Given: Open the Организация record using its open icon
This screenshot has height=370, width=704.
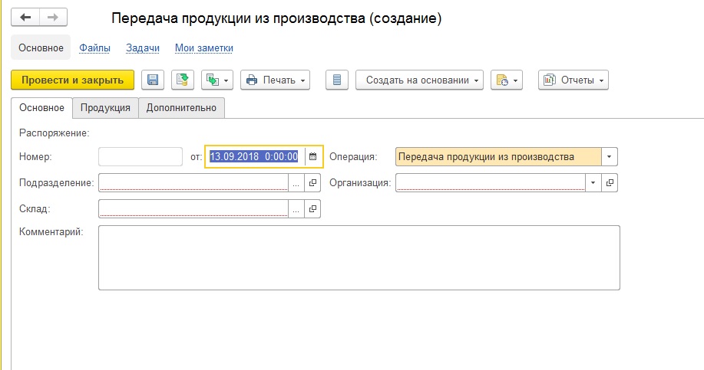Looking at the screenshot, I should 610,183.
